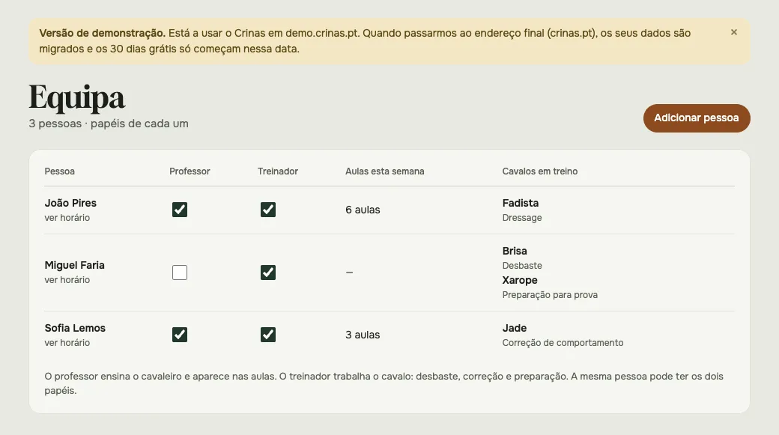Image resolution: width=779 pixels, height=435 pixels.
Task: Click the dash in Miguel Faria's aulas cell
Action: pos(349,272)
